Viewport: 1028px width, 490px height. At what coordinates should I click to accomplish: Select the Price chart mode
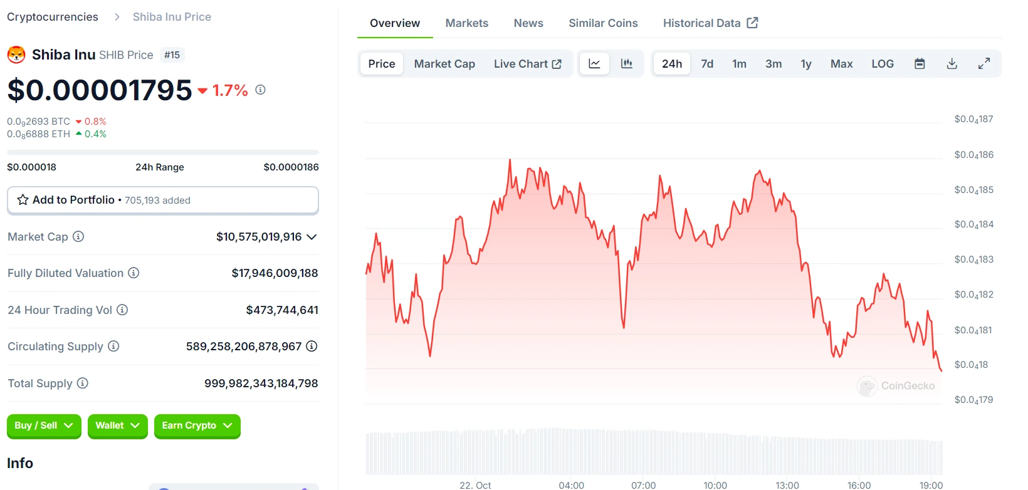pyautogui.click(x=382, y=64)
